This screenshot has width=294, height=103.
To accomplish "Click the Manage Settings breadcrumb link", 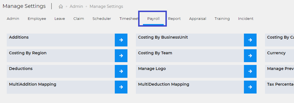I will click(106, 6).
